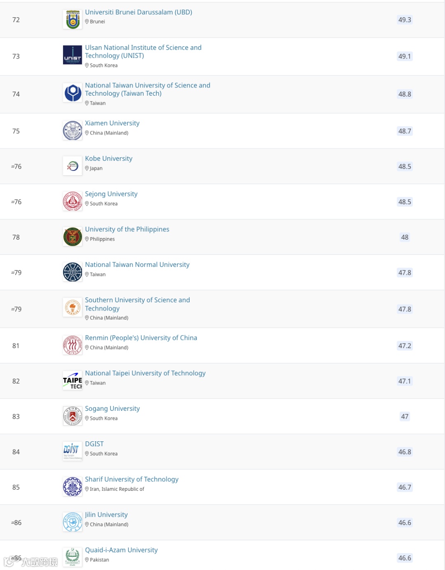Click the 48.7 score for Xiamen University
The image size is (445, 570).
pyautogui.click(x=405, y=131)
